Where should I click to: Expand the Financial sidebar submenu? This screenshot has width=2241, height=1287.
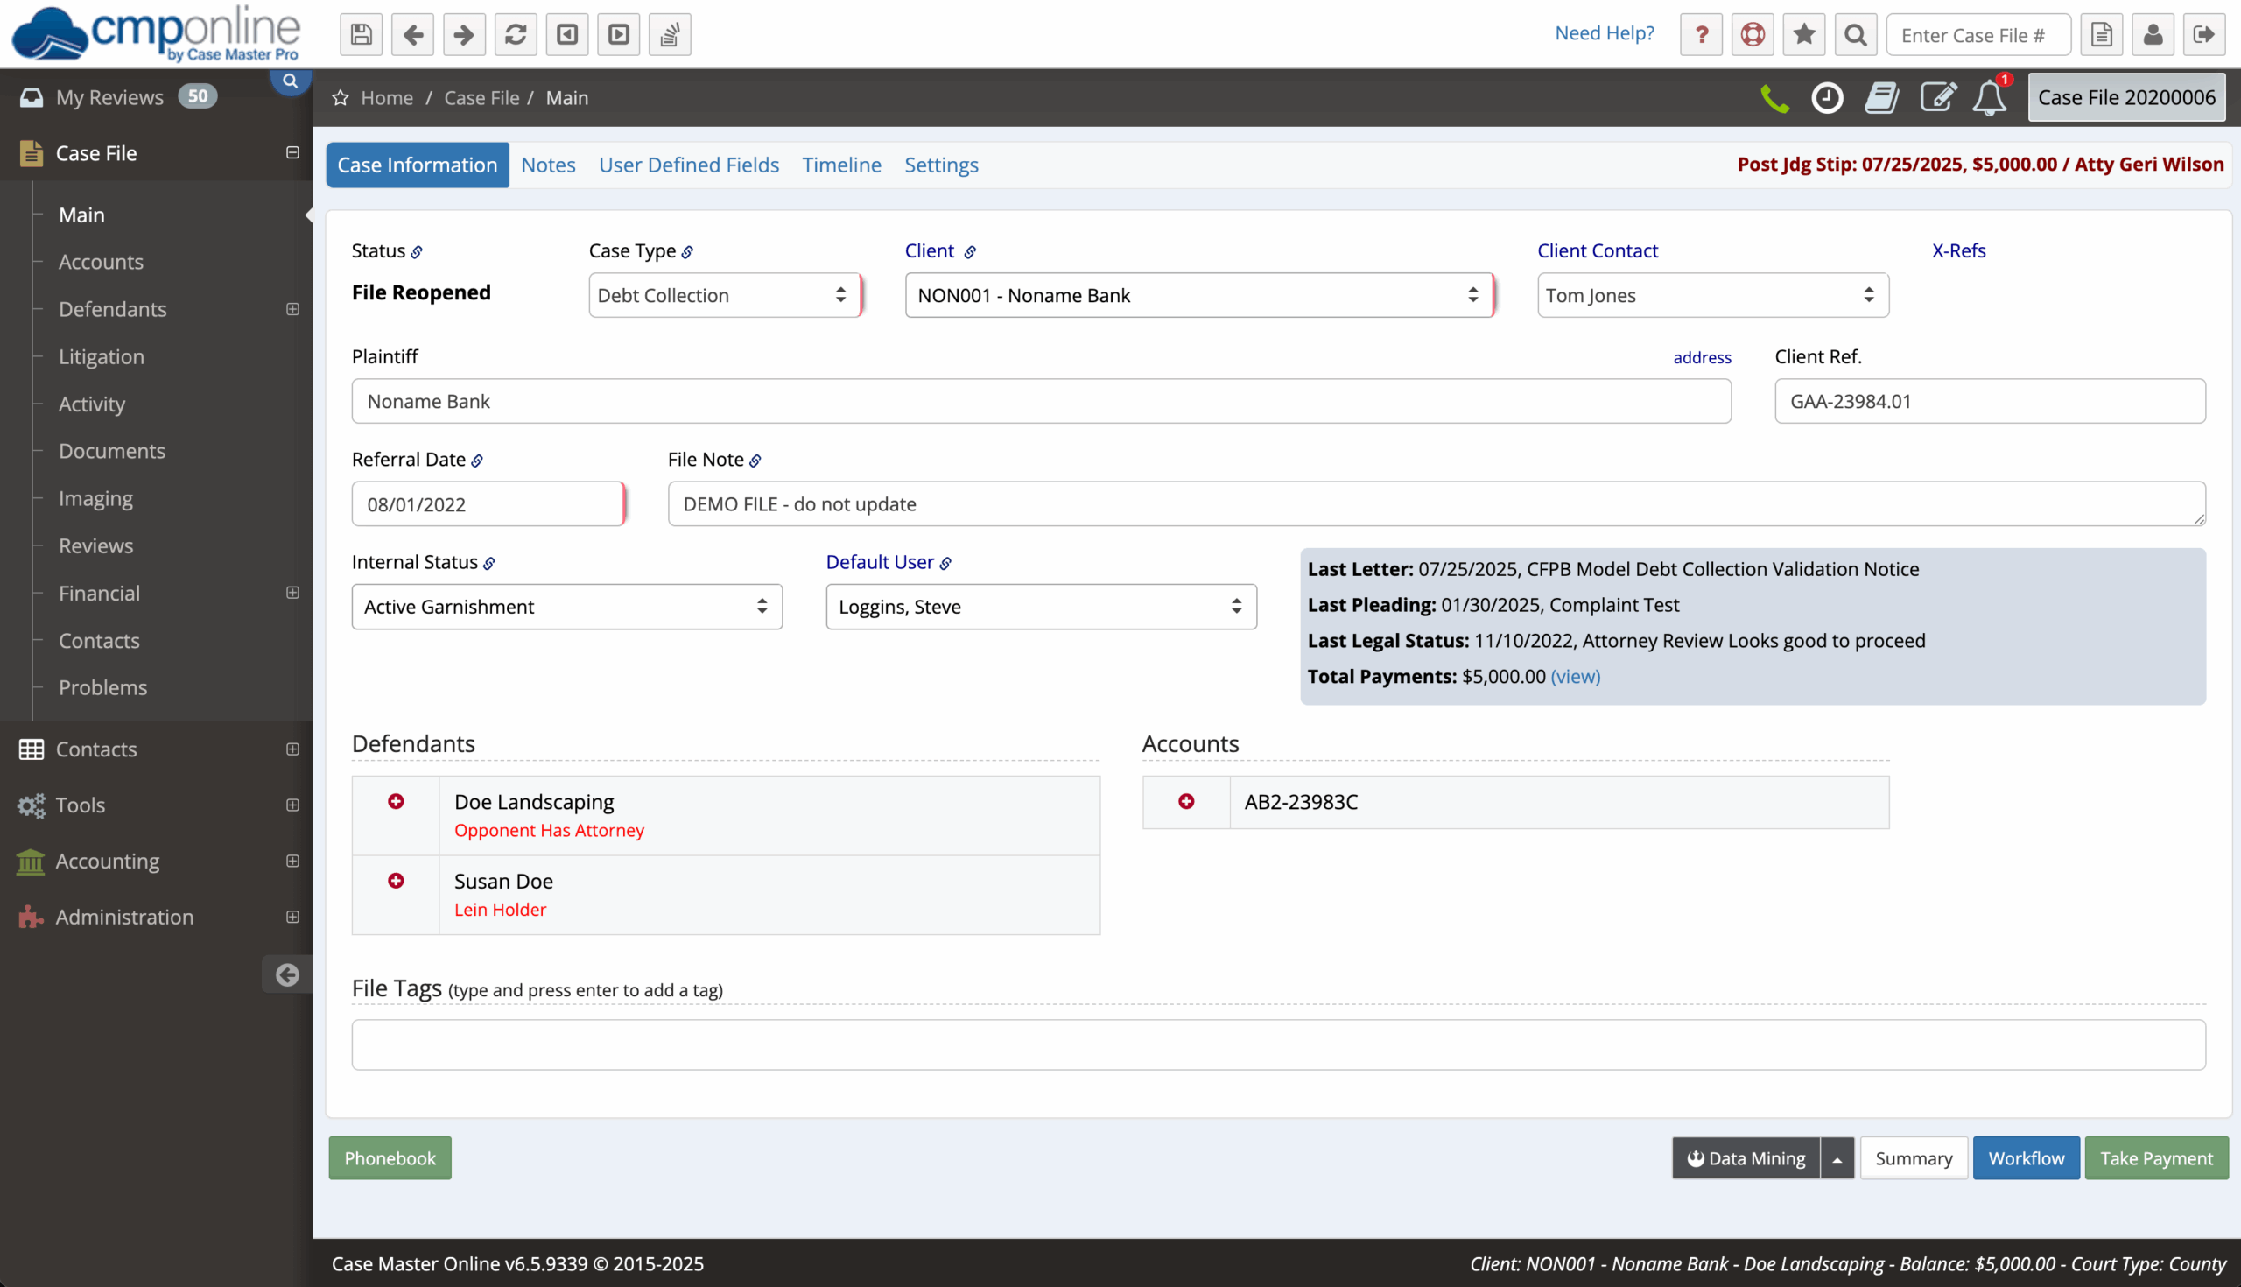[x=292, y=592]
